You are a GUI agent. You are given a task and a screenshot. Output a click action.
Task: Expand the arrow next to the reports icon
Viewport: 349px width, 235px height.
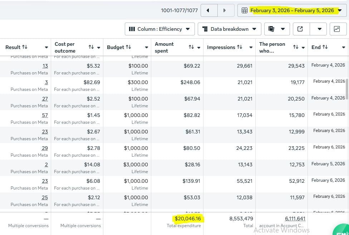(283, 29)
